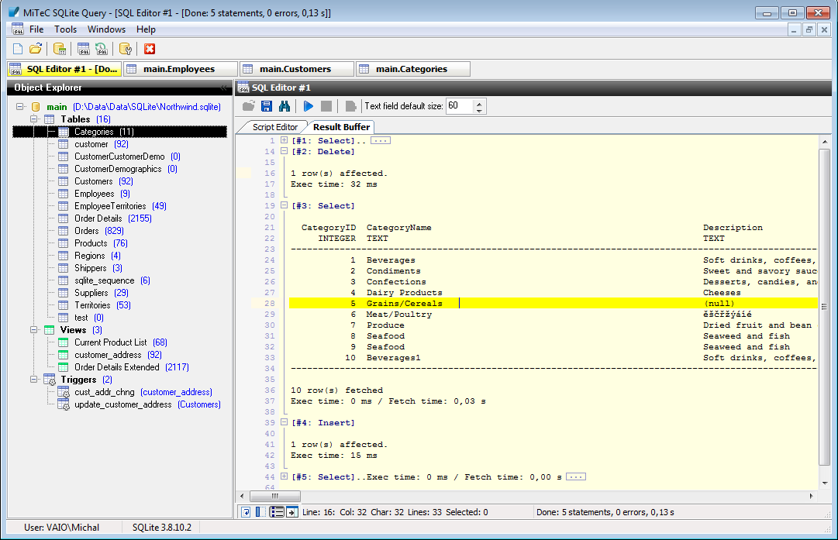The width and height of the screenshot is (838, 540).
Task: Collapse the Tables tree node
Action: (x=34, y=119)
